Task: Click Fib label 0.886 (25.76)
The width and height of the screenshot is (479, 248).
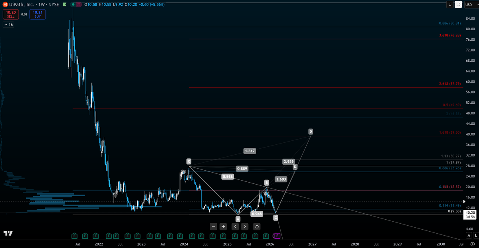Action: pyautogui.click(x=449, y=169)
